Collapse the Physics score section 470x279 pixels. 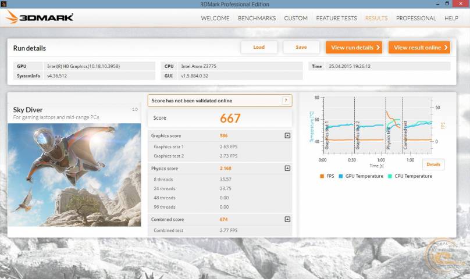click(x=287, y=168)
